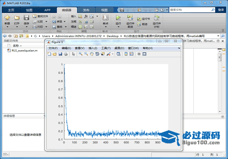Click the Data Cursor tool
This screenshot has height=159, width=228.
(x=103, y=54)
